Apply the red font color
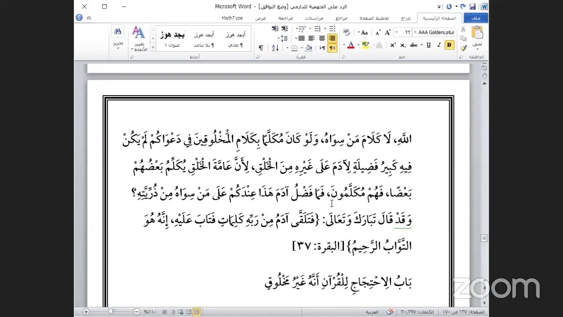This screenshot has height=317, width=563. click(351, 45)
